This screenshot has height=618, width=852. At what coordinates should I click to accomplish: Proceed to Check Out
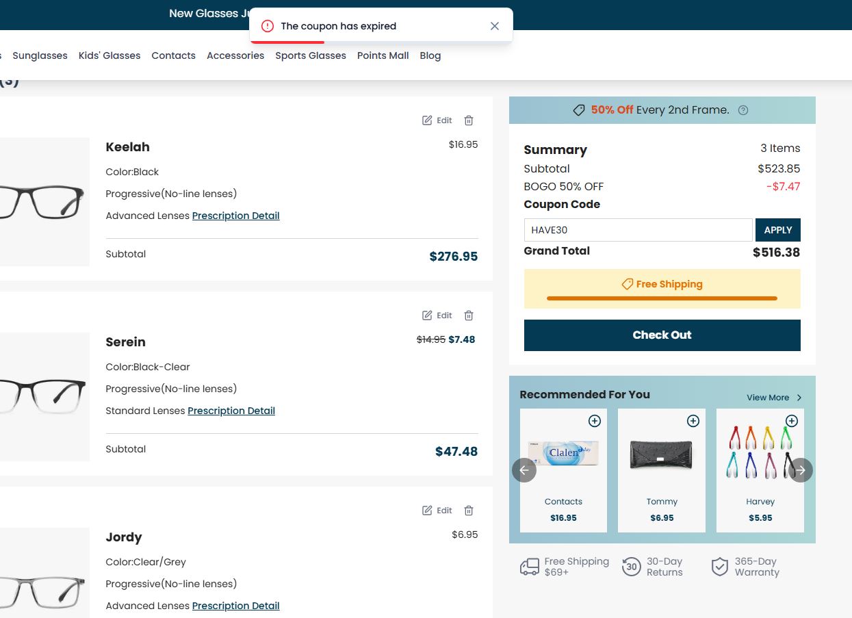pos(662,335)
